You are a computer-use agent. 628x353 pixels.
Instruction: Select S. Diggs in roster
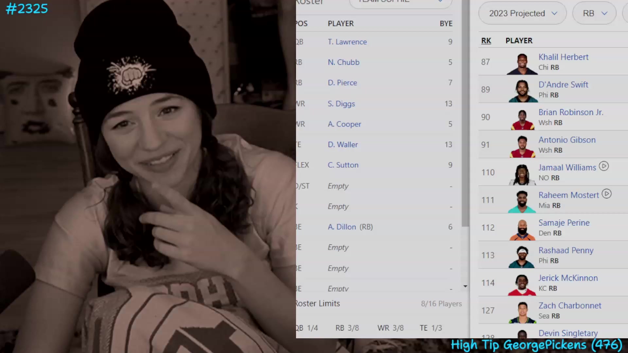341,104
